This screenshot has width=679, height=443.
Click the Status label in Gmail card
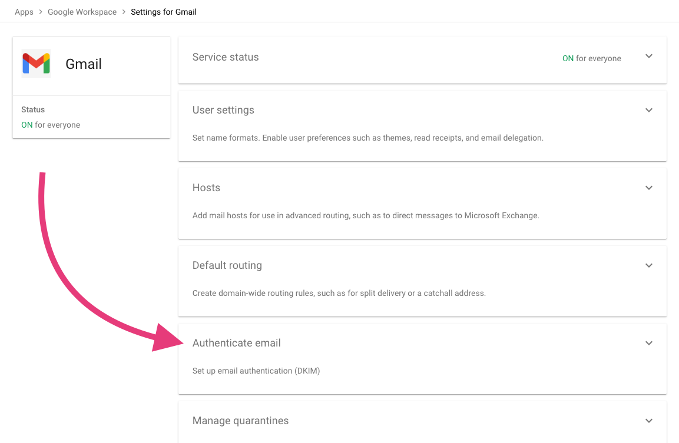33,109
